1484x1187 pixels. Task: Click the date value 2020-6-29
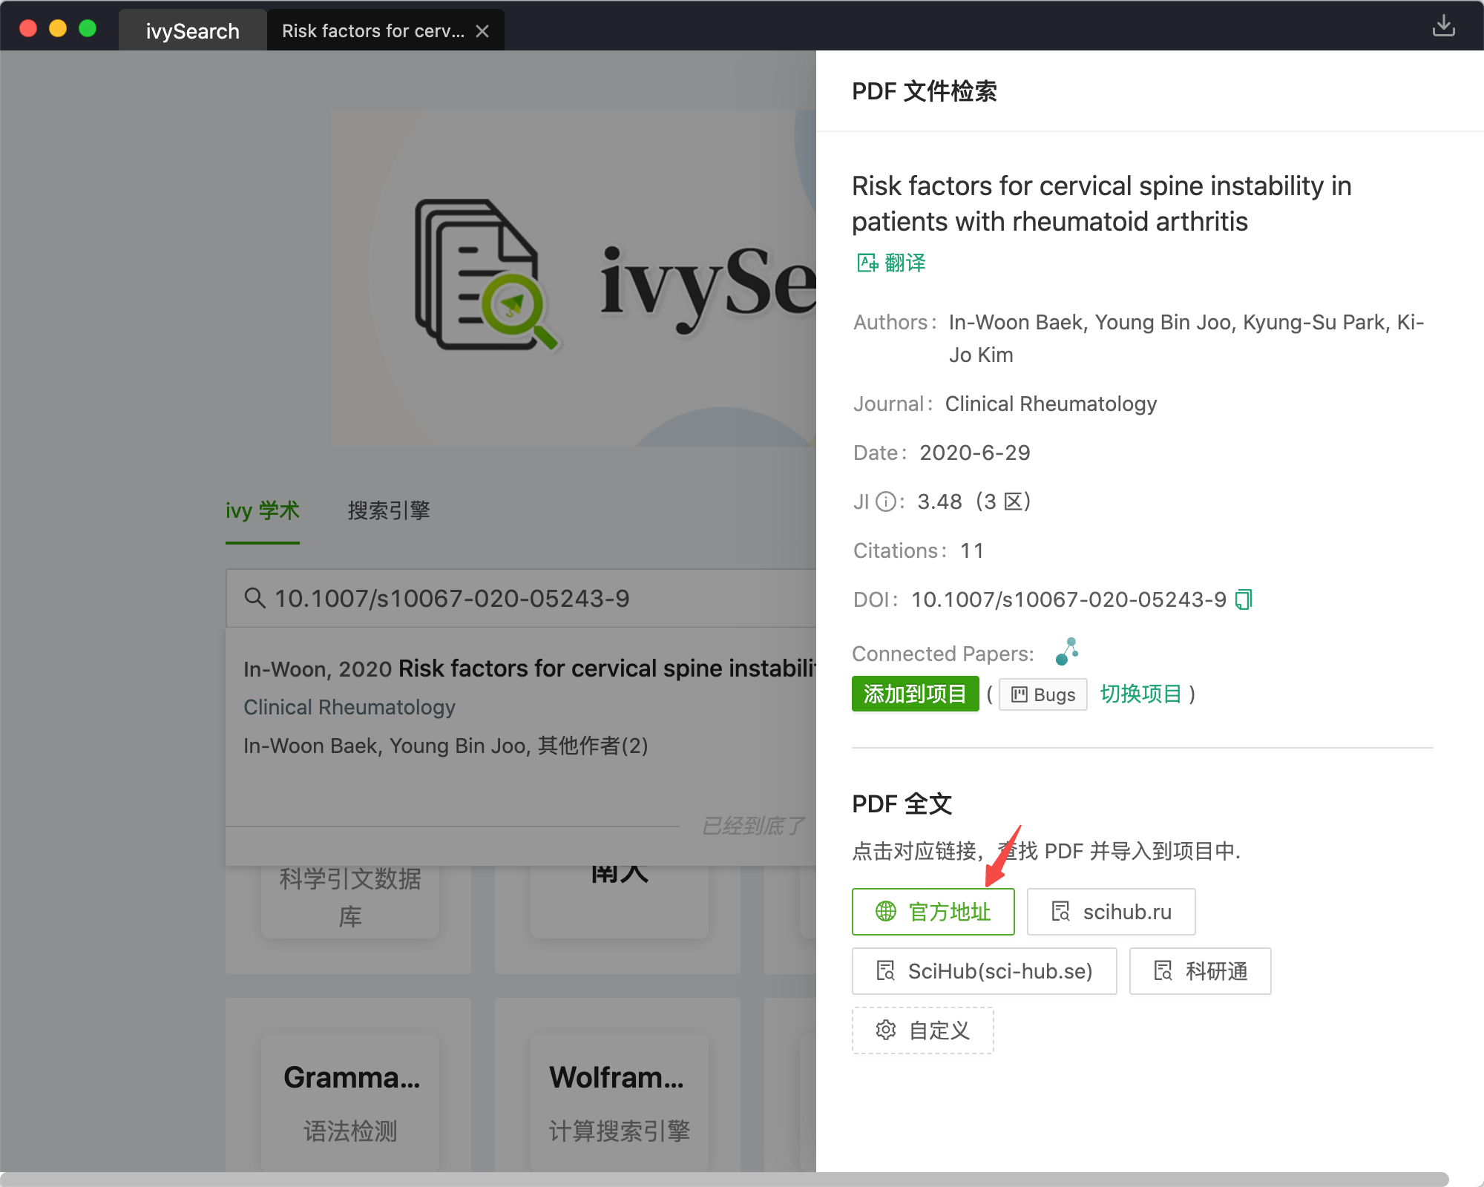(975, 453)
